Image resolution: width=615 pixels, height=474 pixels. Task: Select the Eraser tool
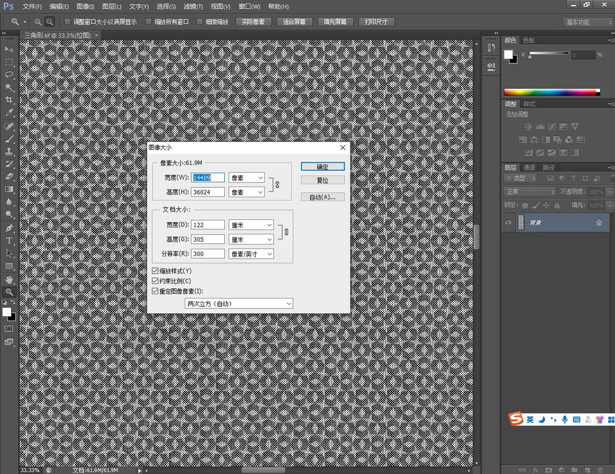click(9, 176)
